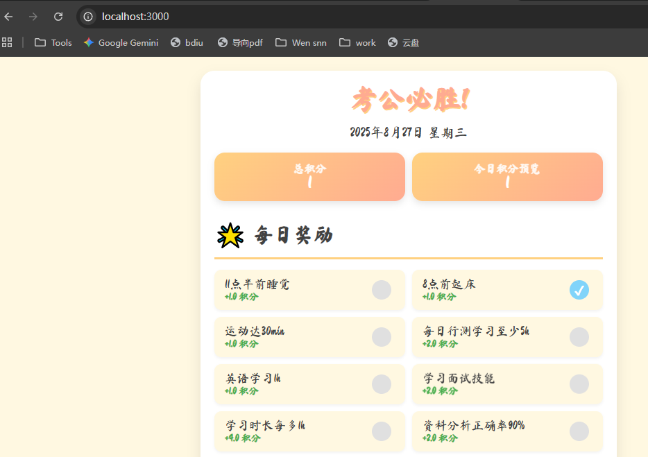This screenshot has width=648, height=457.
Task: Click +1.0 积分 under 运动达30min
Action: (241, 344)
